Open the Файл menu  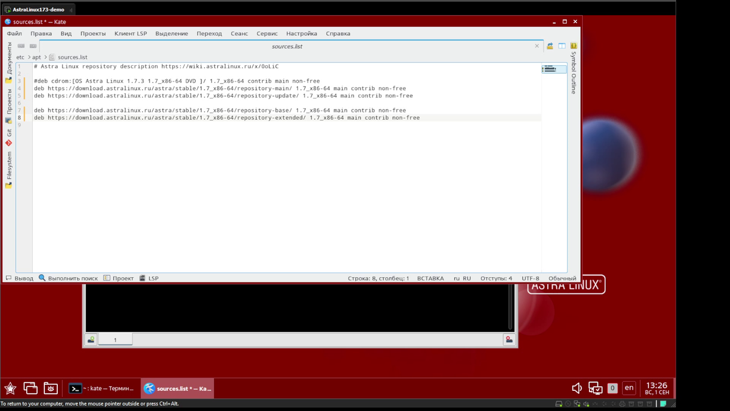pos(15,33)
